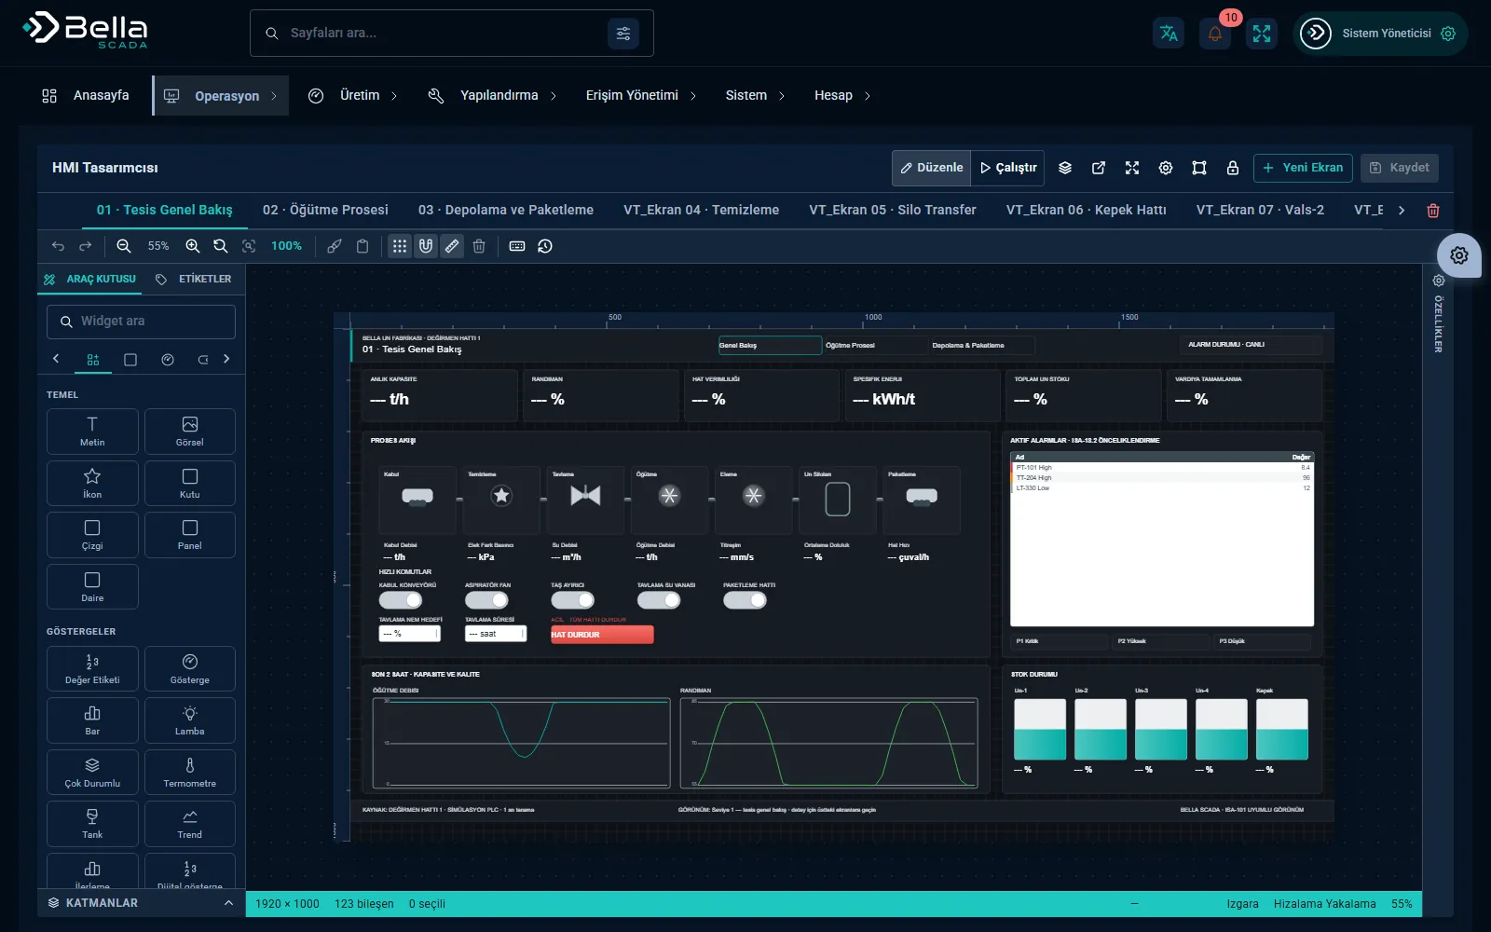Viewport: 1491px width, 932px height.
Task: Click the redo arrow in editor toolbar
Action: pos(86,246)
